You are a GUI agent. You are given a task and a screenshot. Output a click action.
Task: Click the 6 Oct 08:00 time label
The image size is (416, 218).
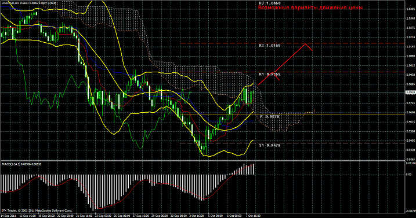(x=234, y=216)
